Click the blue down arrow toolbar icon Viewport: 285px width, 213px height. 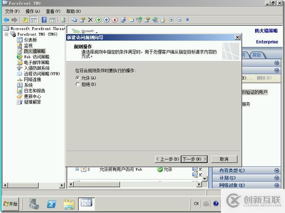pos(187,19)
